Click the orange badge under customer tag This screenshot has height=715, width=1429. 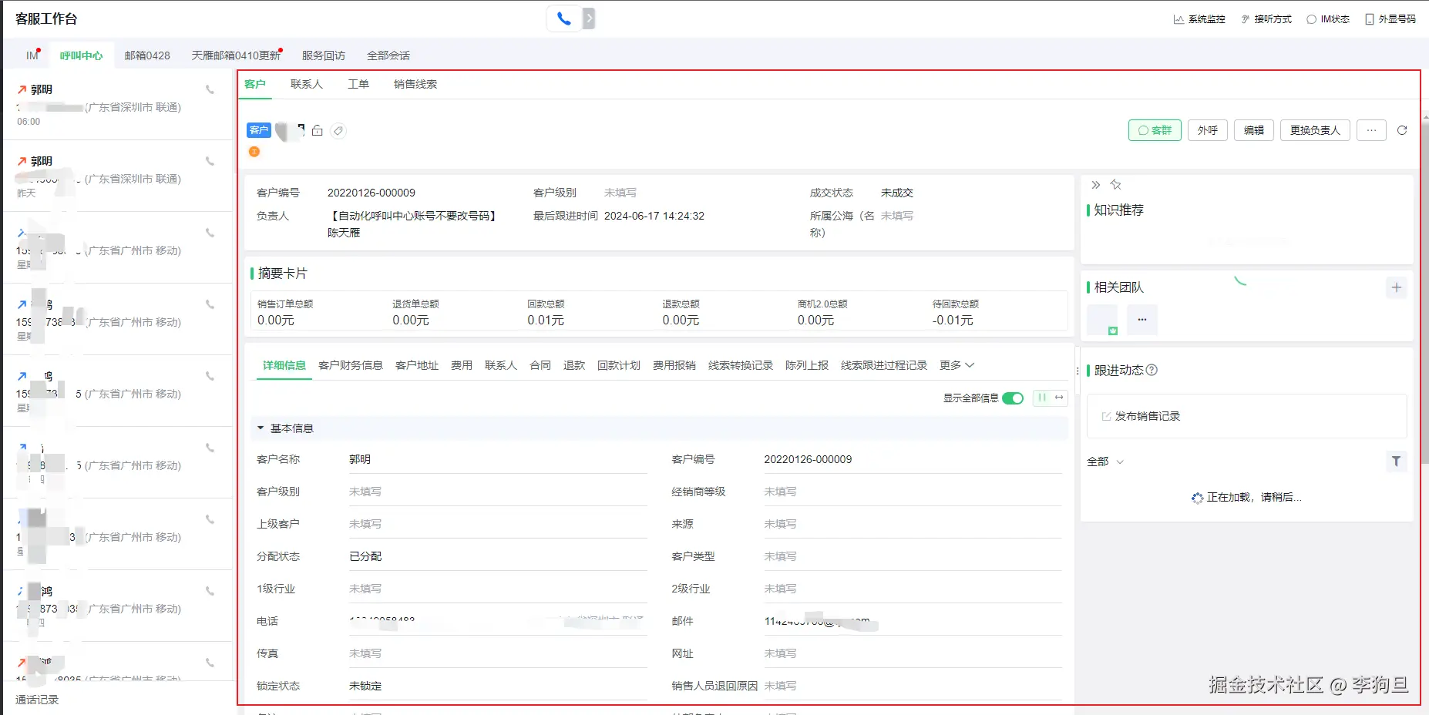pos(254,152)
